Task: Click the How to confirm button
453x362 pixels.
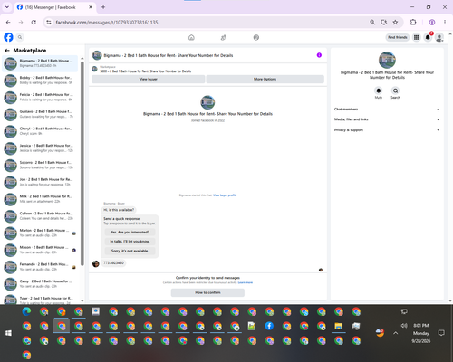Action: 207,292
